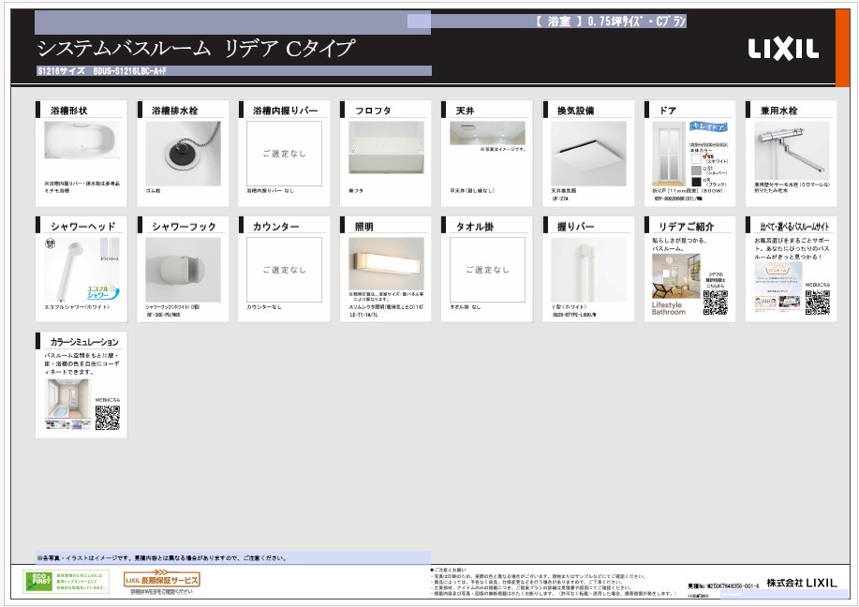Viewport: 859px width, 607px height.
Task: Click the LIXIL logo in the header
Action: coord(783,50)
